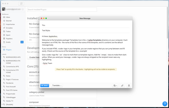The height and width of the screenshot is (108, 169).
Task: Select the Post AnexoM label
Action: click(x=11, y=87)
